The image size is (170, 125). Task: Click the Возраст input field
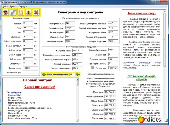27,23
